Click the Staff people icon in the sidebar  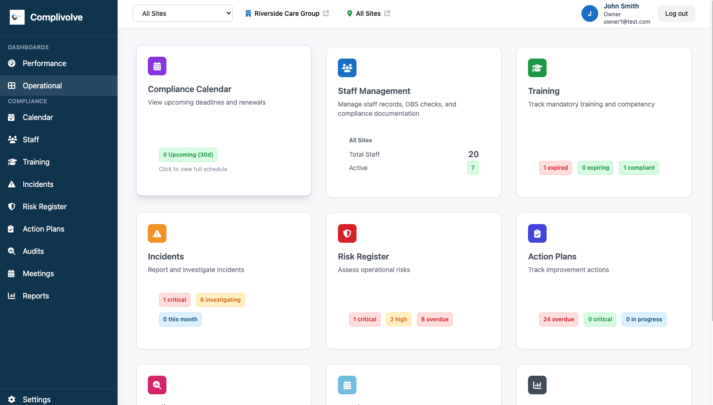click(x=11, y=139)
